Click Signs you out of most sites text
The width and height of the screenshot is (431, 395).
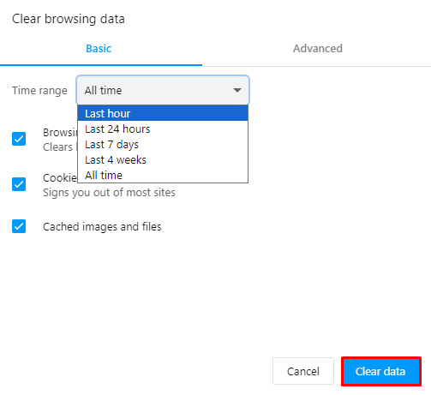coord(109,193)
